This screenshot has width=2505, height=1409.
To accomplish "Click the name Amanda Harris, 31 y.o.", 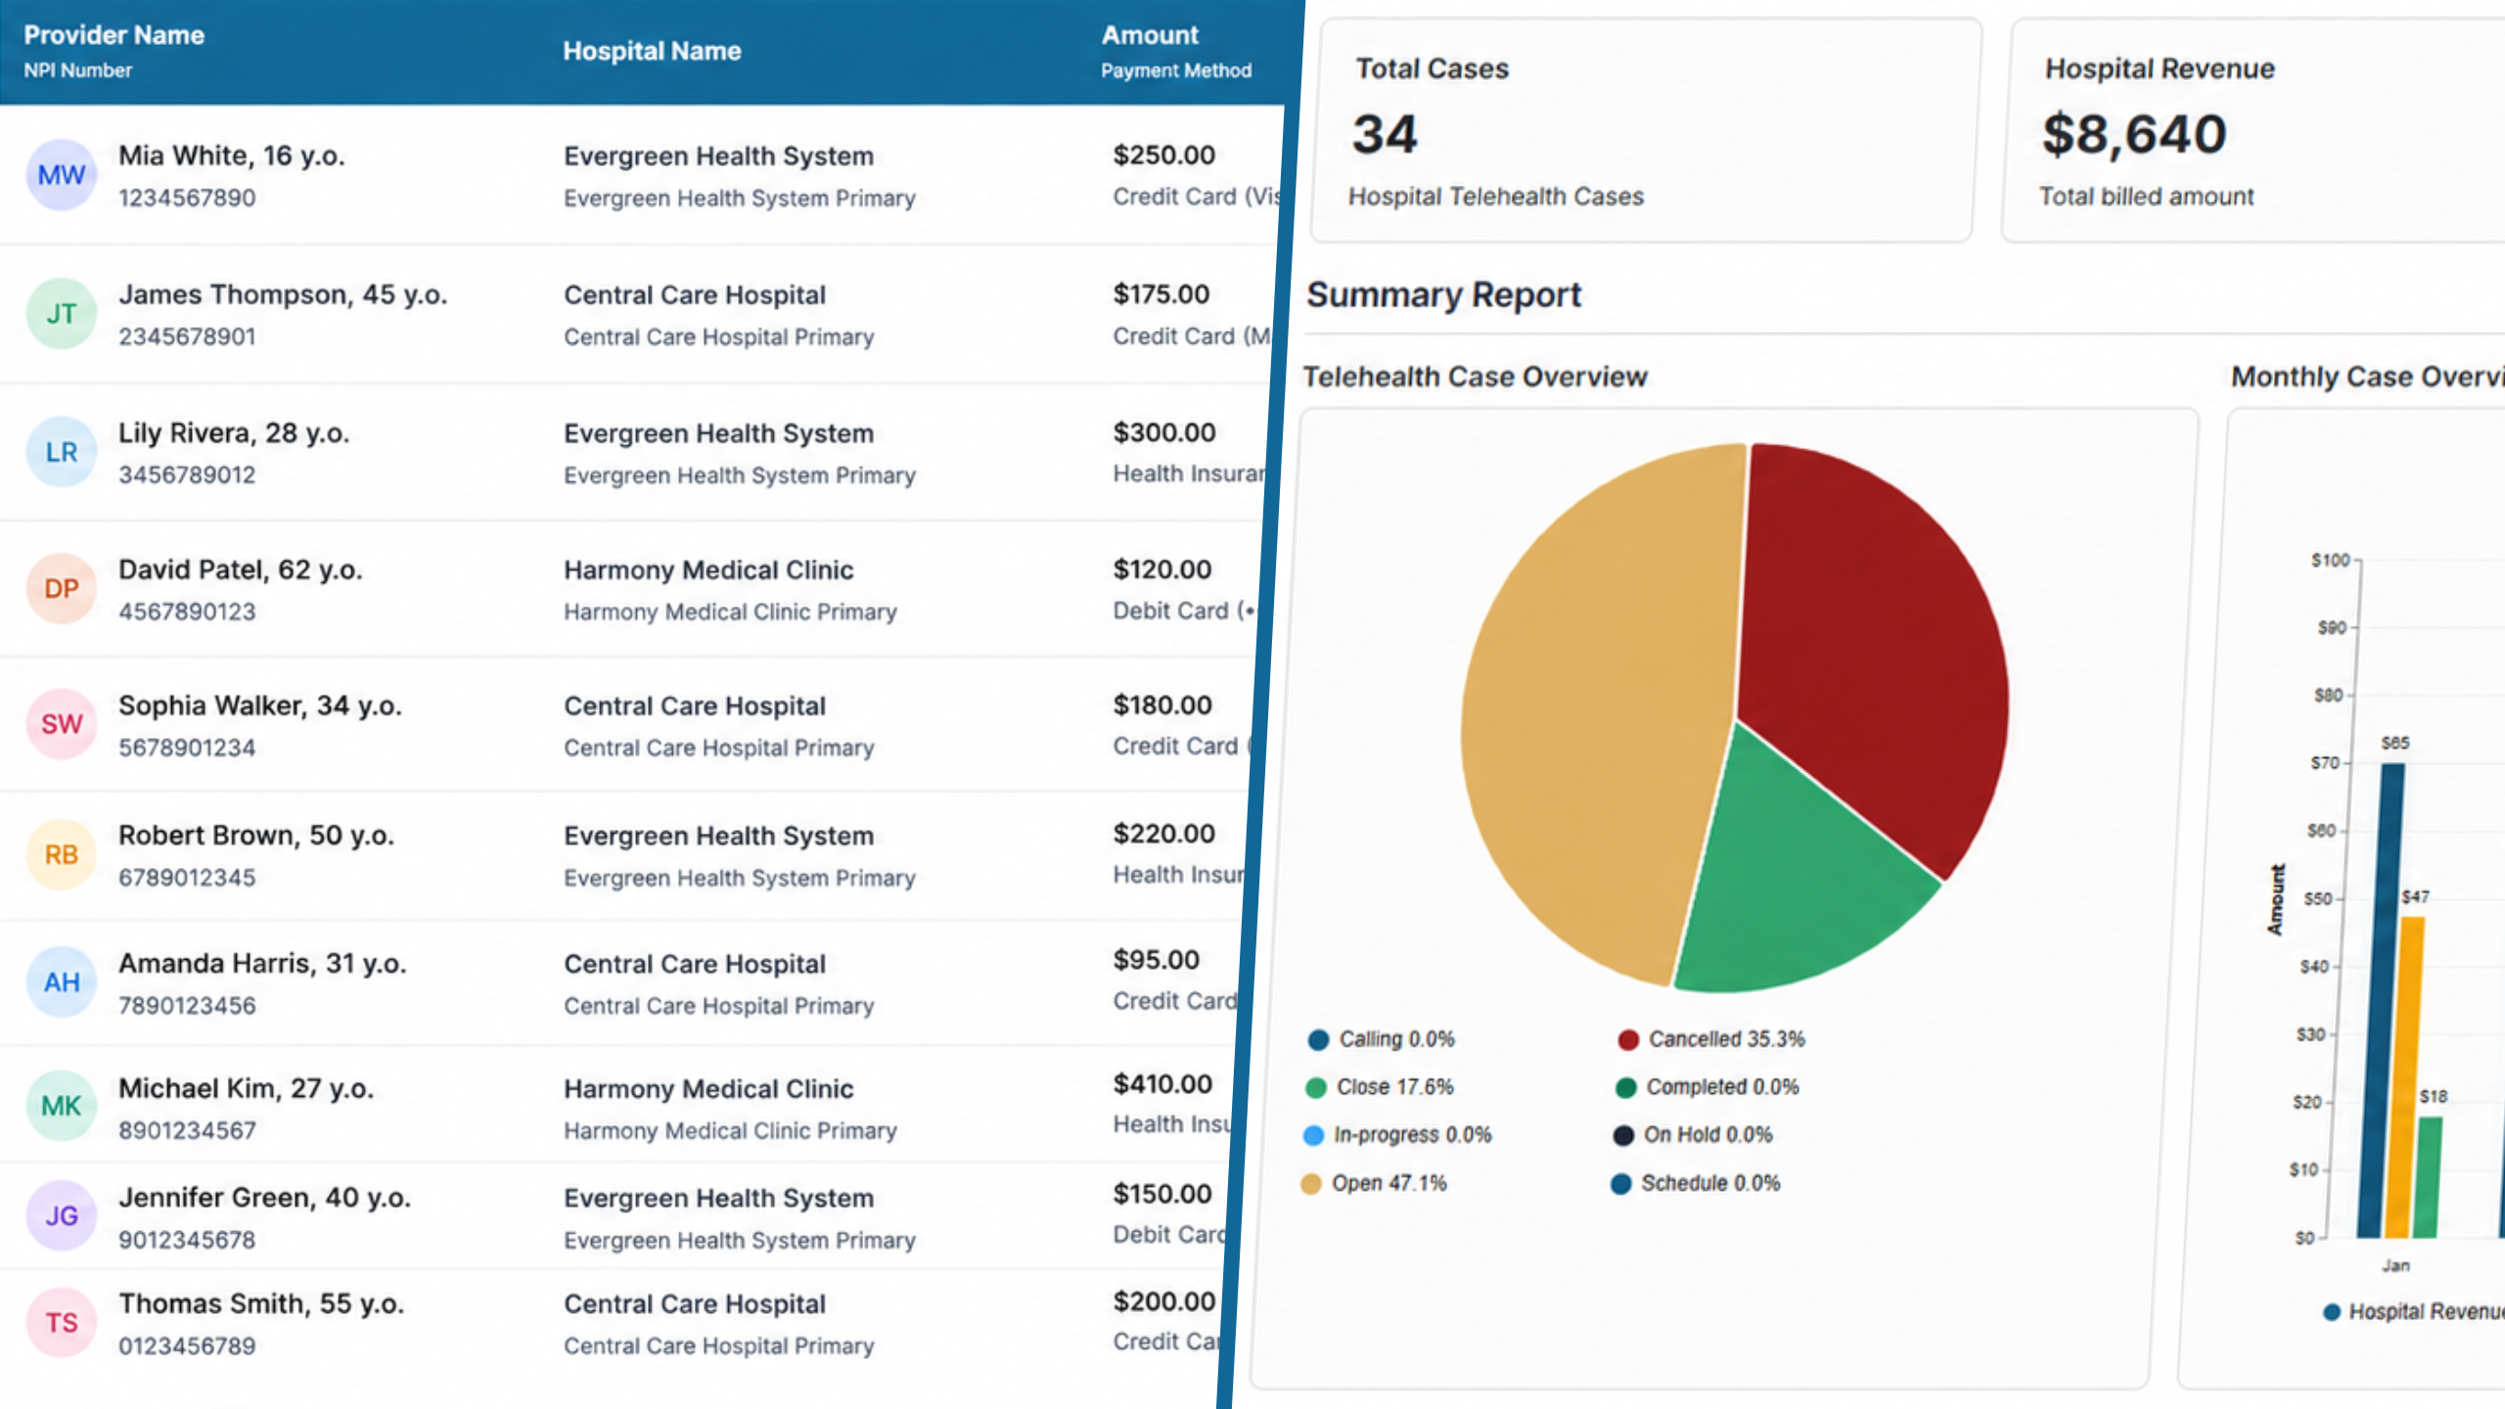I will pyautogui.click(x=262, y=964).
